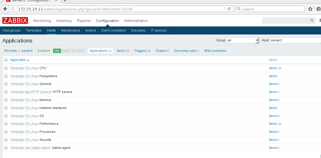Viewport: 321px width, 158px height.
Task: Open Items link for Performance row
Action: (x=273, y=124)
